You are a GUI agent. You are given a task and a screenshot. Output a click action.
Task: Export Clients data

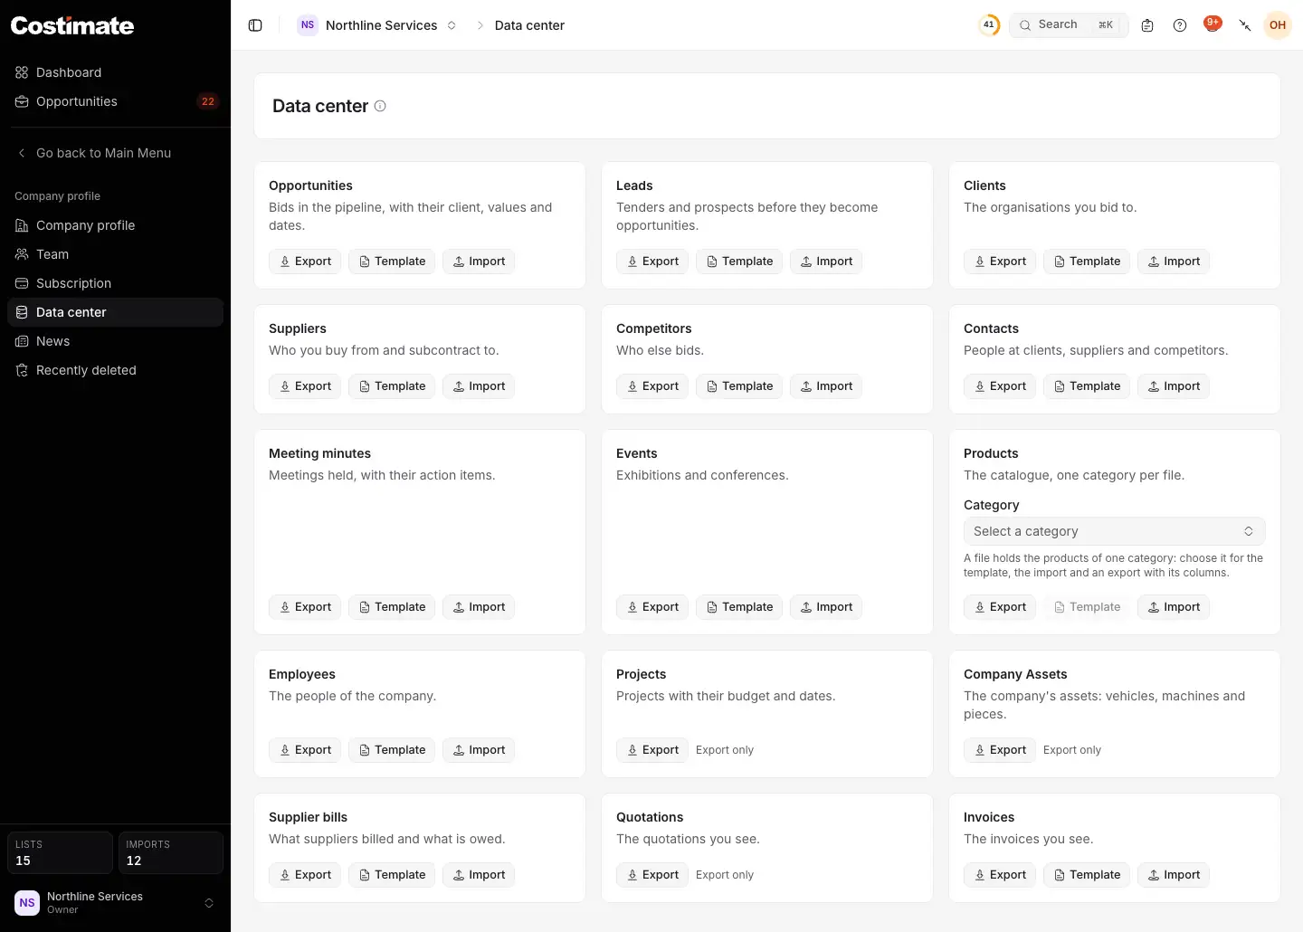pos(1000,262)
